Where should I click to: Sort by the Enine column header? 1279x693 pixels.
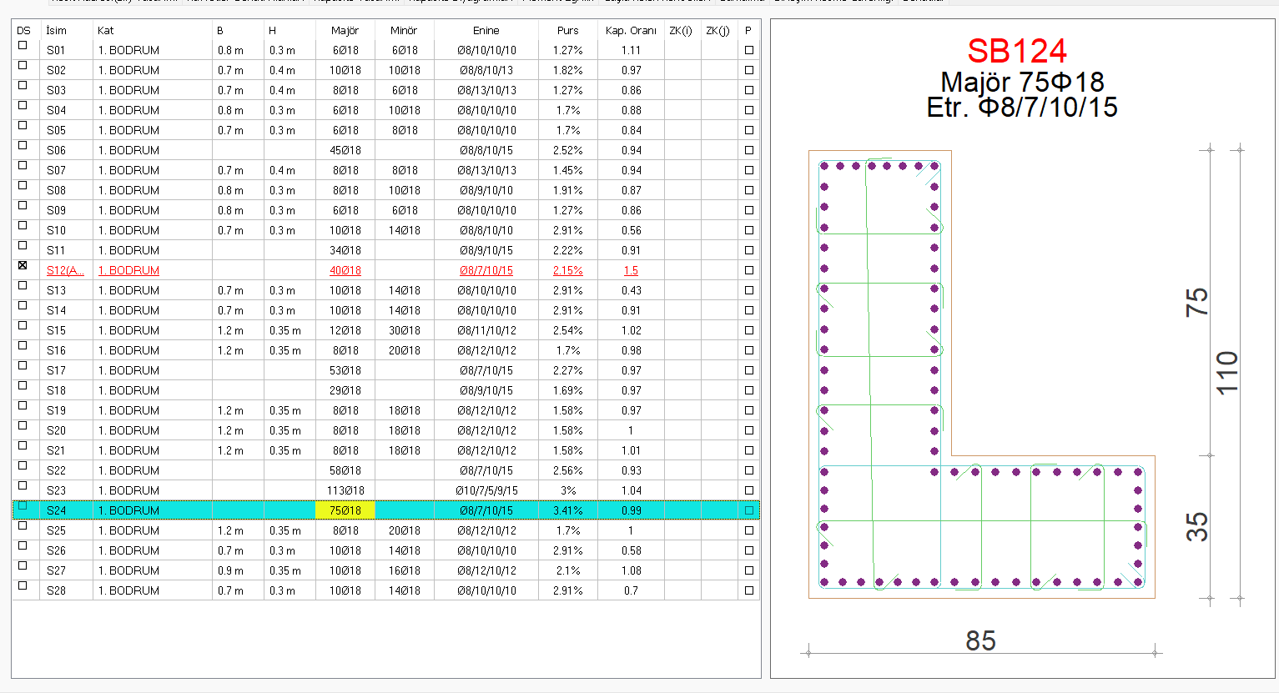click(486, 30)
